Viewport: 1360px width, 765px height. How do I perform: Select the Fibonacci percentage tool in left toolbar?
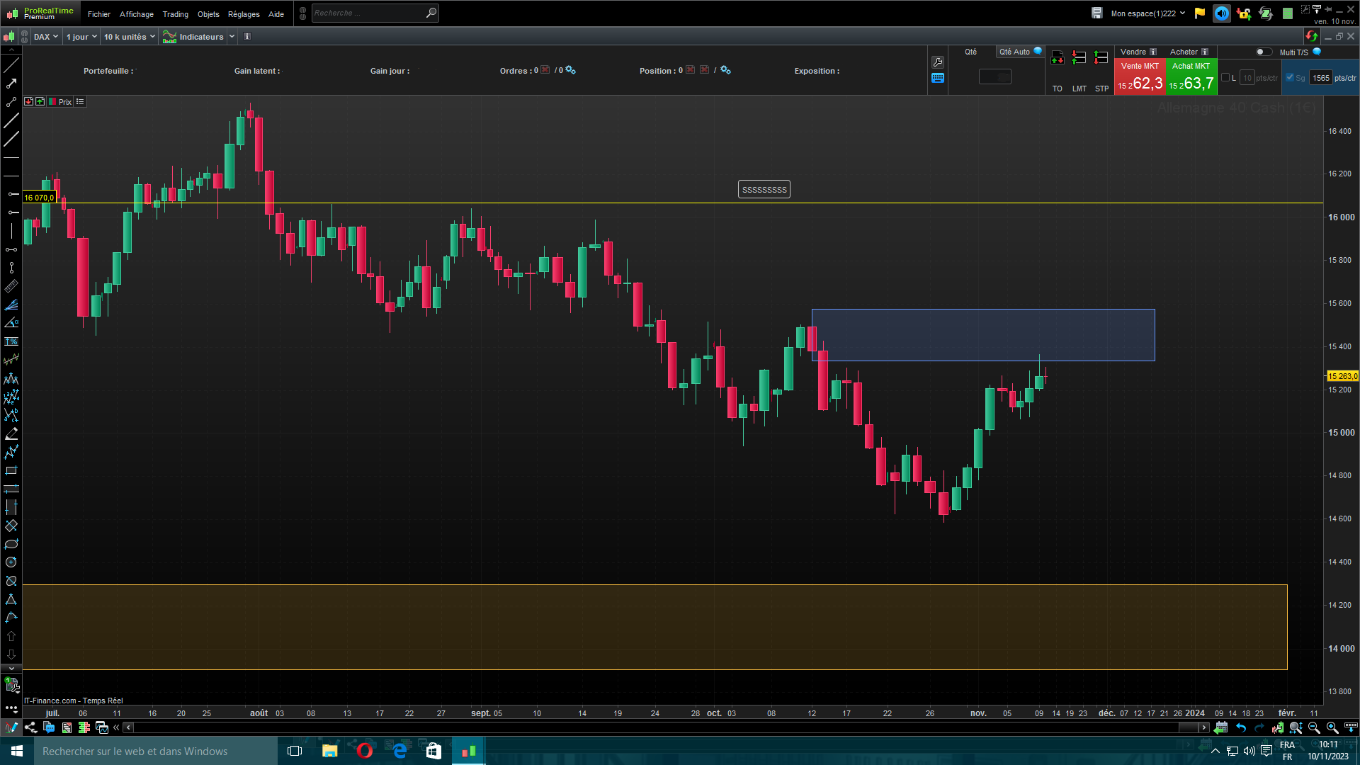[11, 341]
